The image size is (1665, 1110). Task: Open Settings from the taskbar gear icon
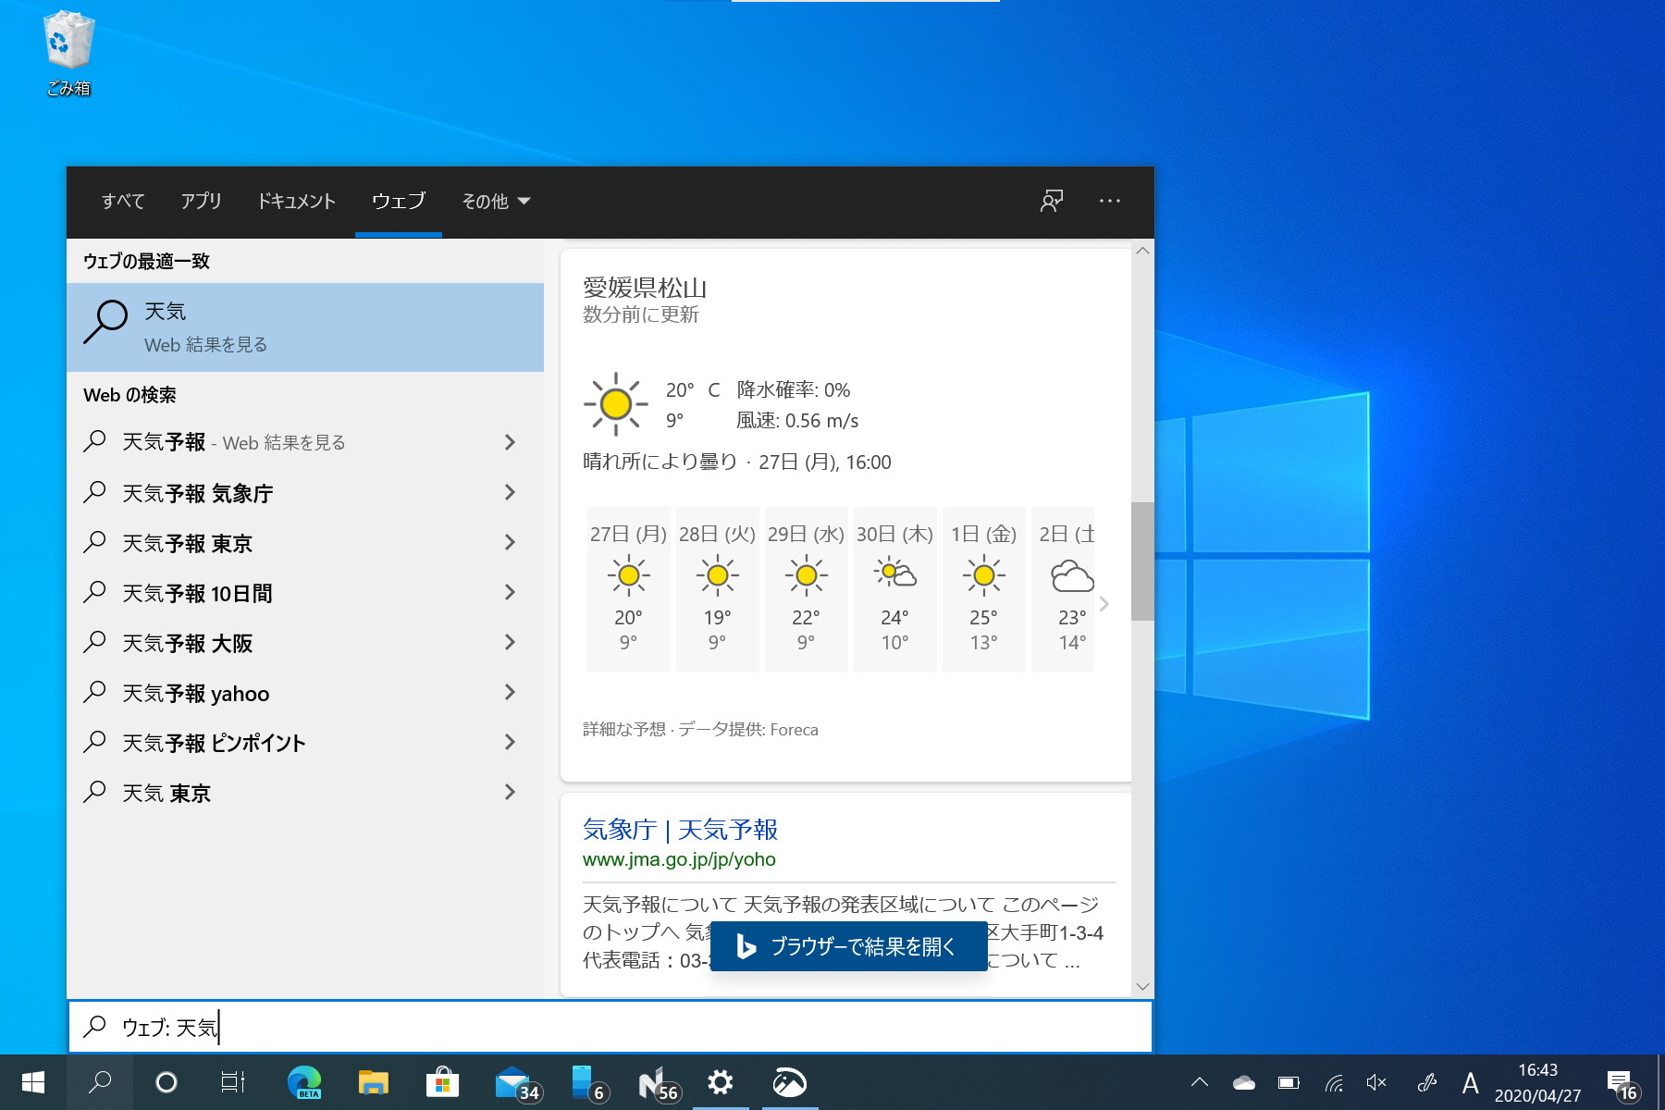coord(721,1082)
